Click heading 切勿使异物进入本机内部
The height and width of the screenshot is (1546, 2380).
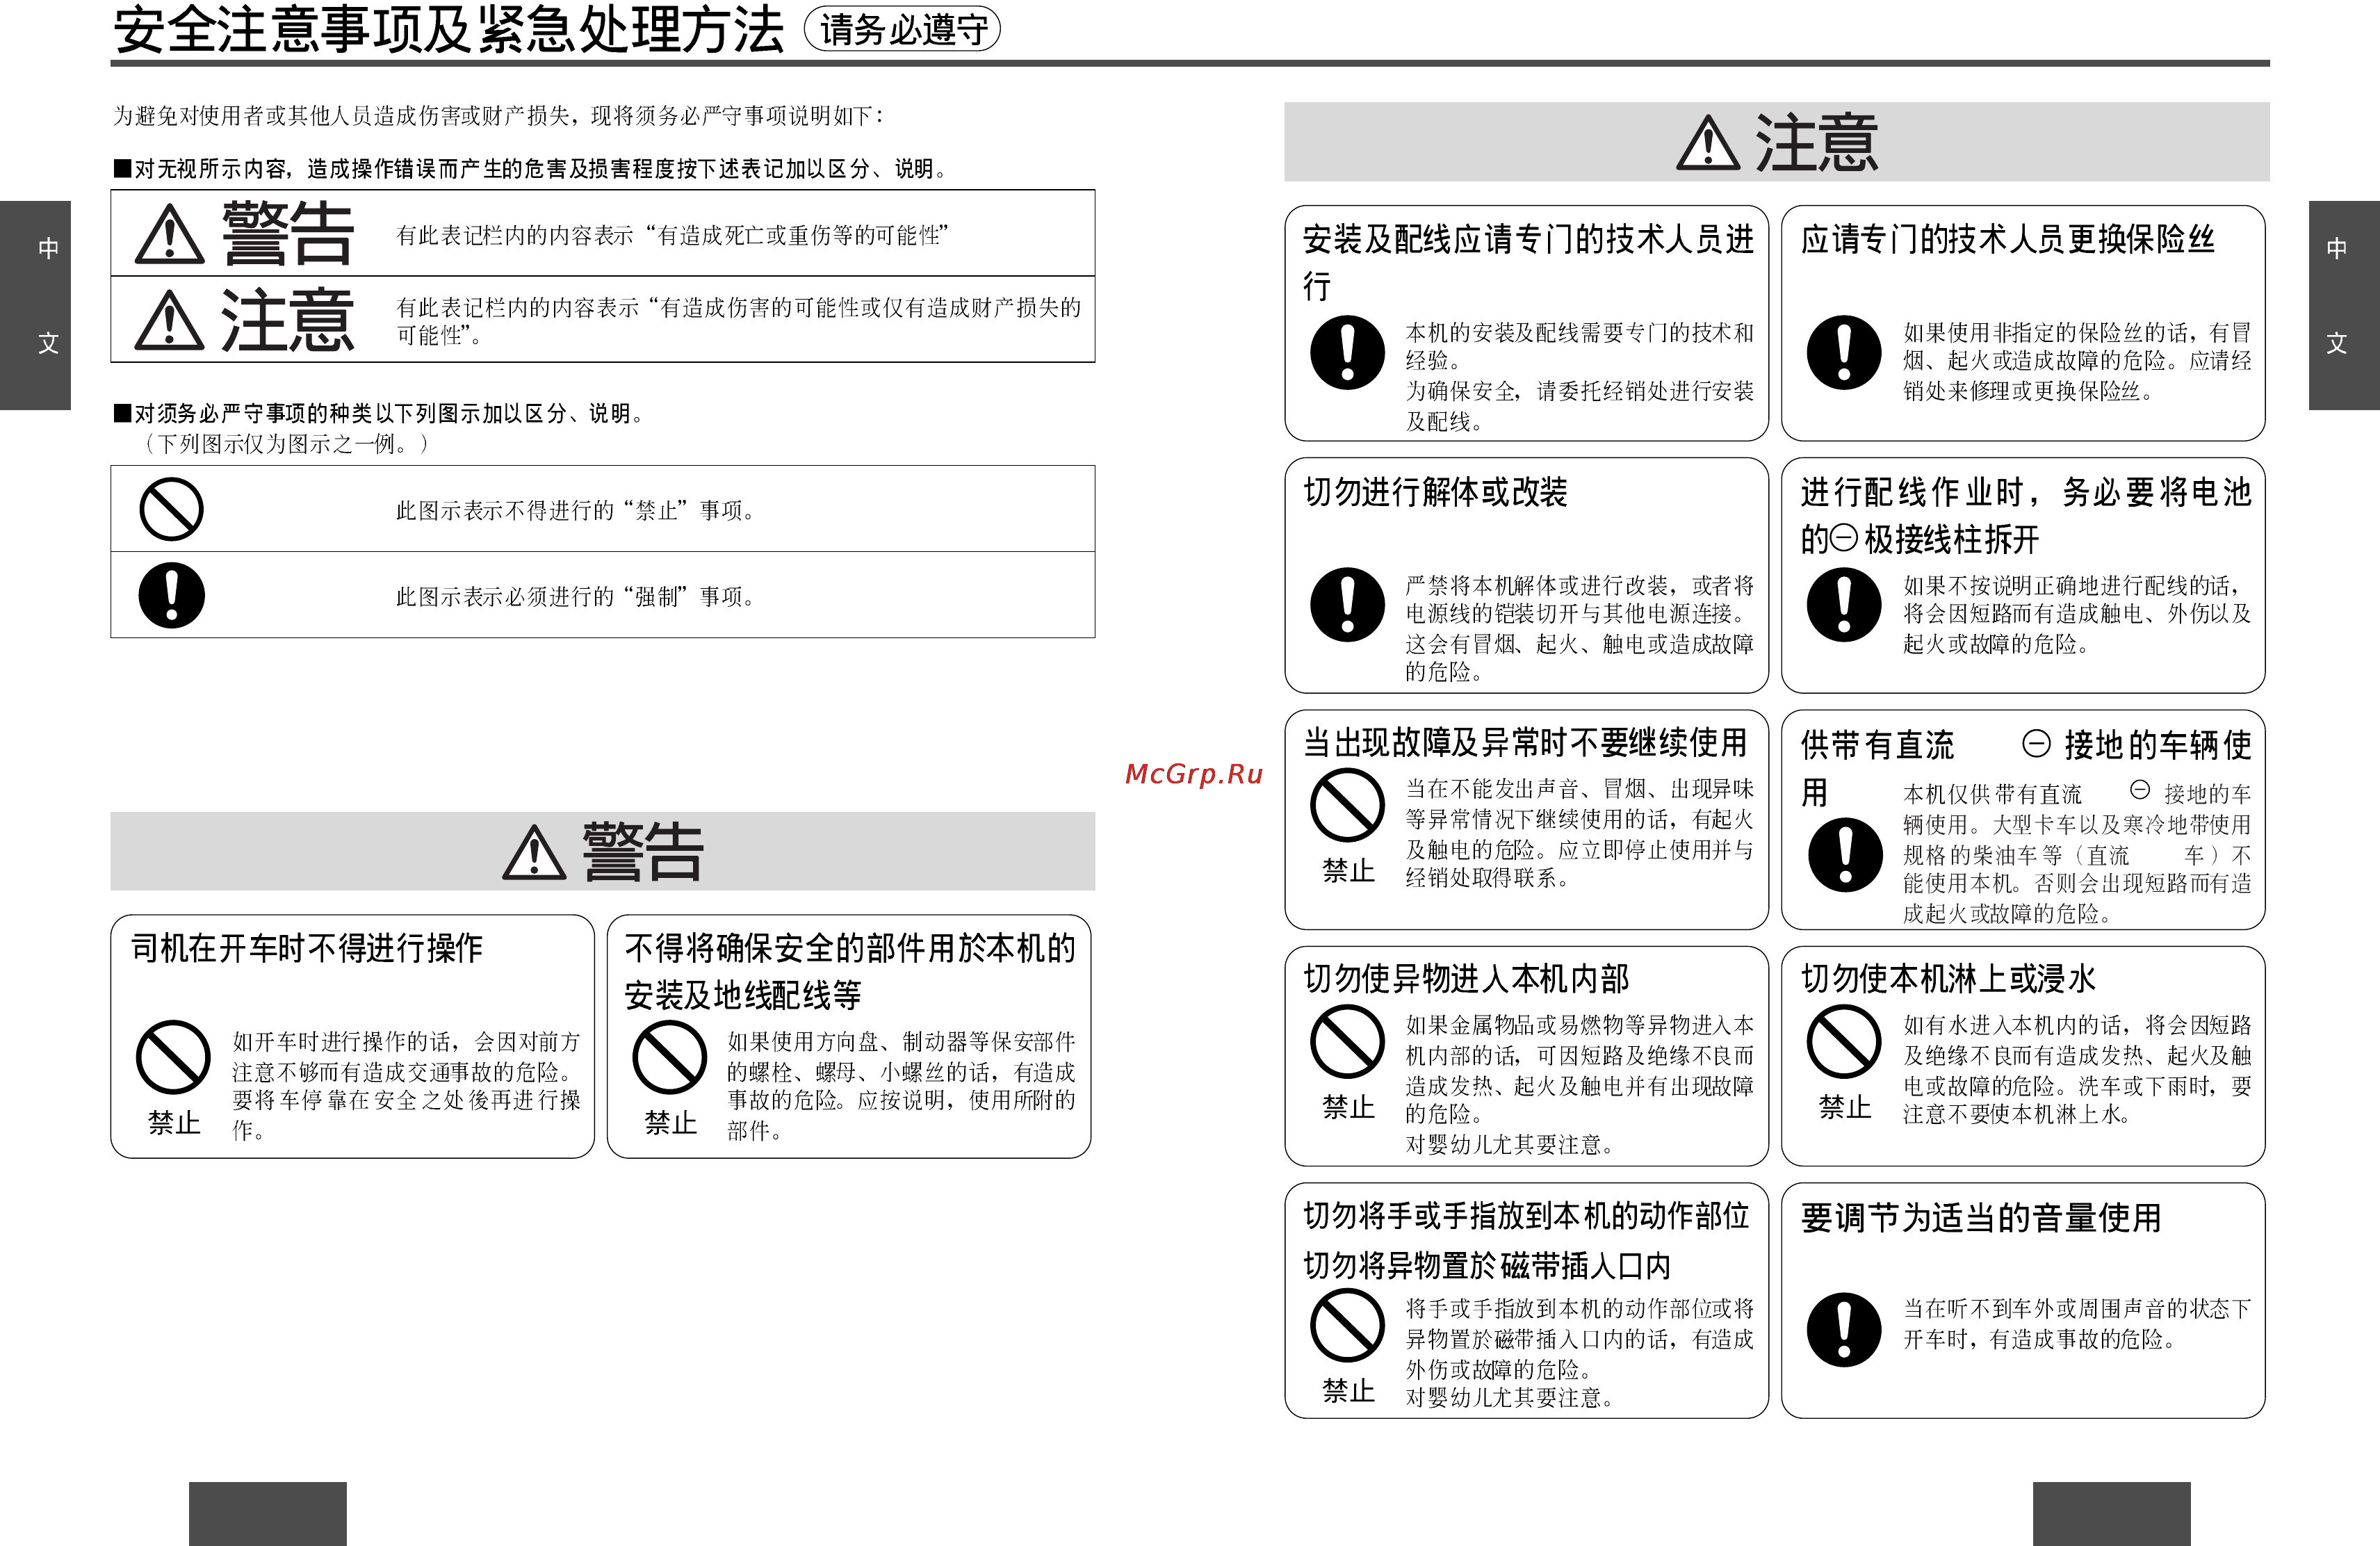pyautogui.click(x=1466, y=978)
